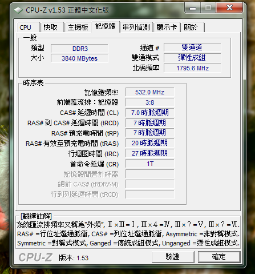Click the 確定 button

coord(219,257)
